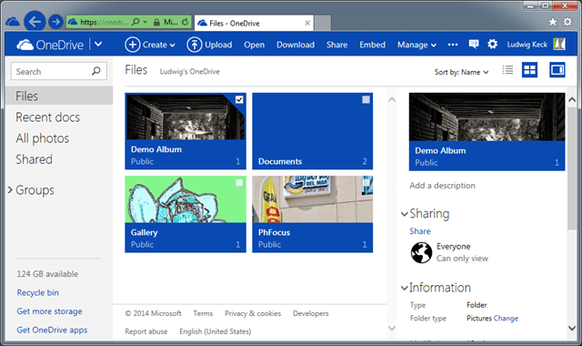Click the browser favorites star
This screenshot has width=582, height=346.
[x=553, y=22]
